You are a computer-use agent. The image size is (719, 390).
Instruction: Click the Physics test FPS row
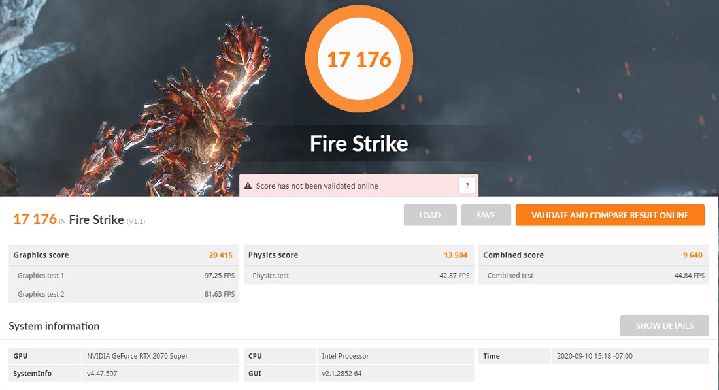pyautogui.click(x=359, y=276)
